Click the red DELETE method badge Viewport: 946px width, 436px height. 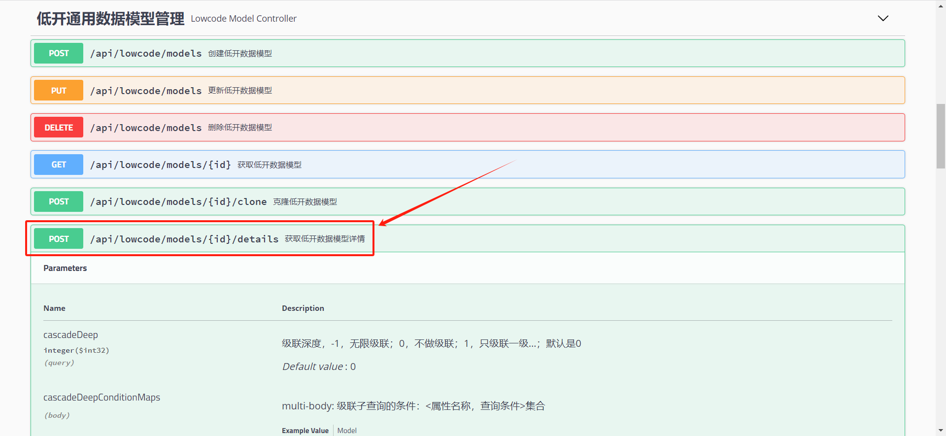click(59, 128)
